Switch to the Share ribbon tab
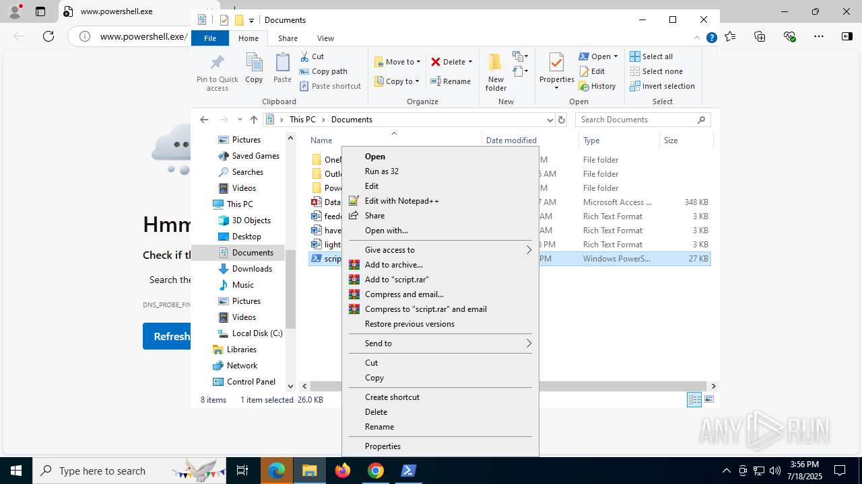This screenshot has height=484, width=862. click(x=288, y=38)
